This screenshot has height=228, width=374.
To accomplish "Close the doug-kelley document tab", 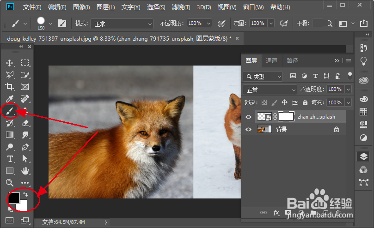I will (237, 38).
